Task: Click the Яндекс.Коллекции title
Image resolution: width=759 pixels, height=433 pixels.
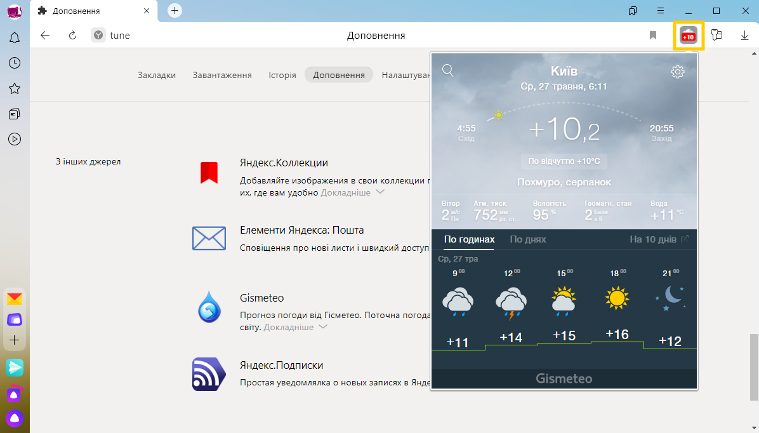Action: [x=284, y=163]
